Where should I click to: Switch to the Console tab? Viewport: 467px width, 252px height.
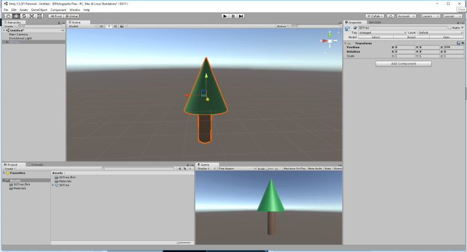click(x=36, y=165)
